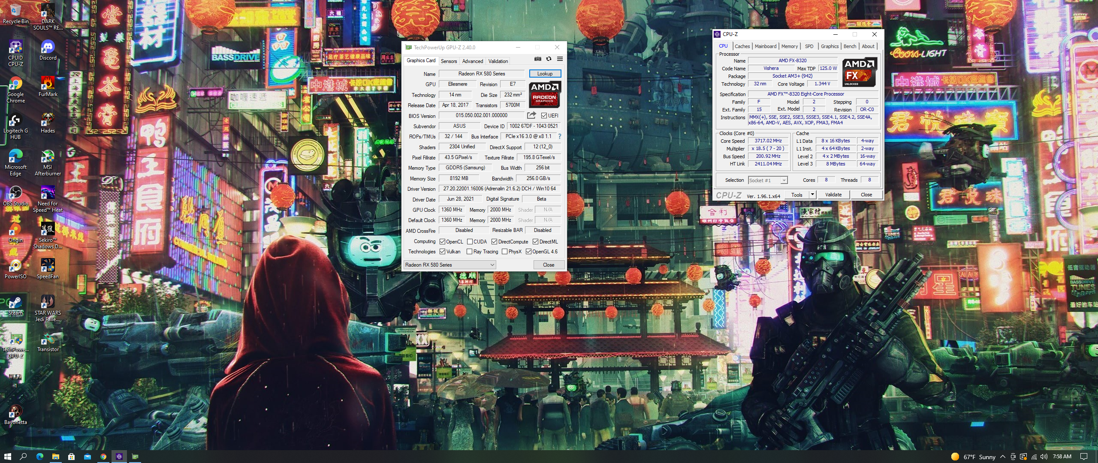Image resolution: width=1098 pixels, height=463 pixels.
Task: Open the Memory tab in CPU-Z
Action: point(790,46)
